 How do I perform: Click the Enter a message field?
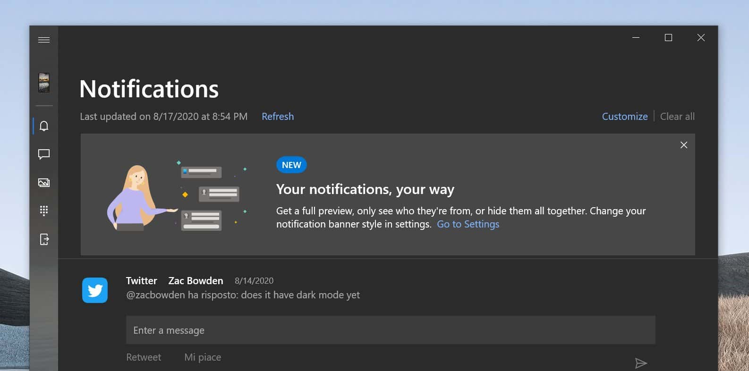click(x=391, y=330)
